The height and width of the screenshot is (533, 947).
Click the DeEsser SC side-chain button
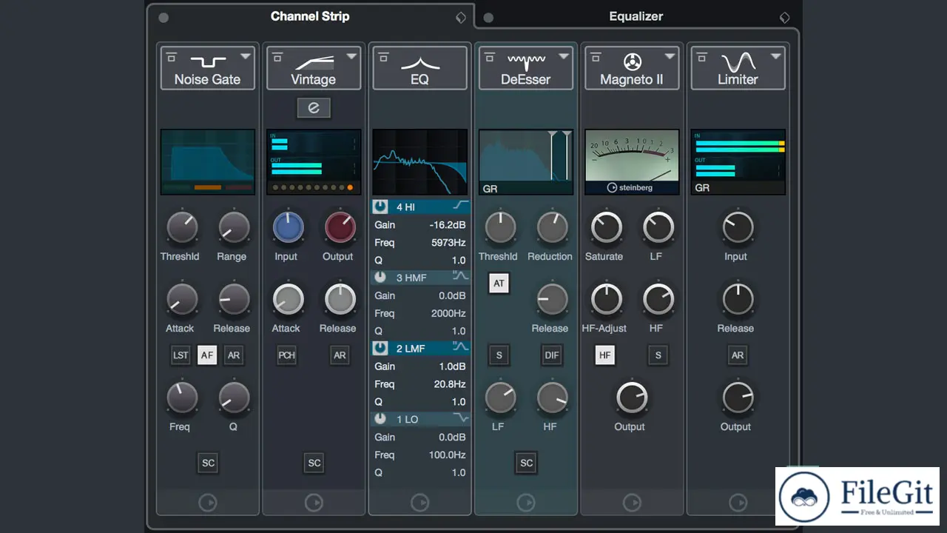click(x=526, y=463)
